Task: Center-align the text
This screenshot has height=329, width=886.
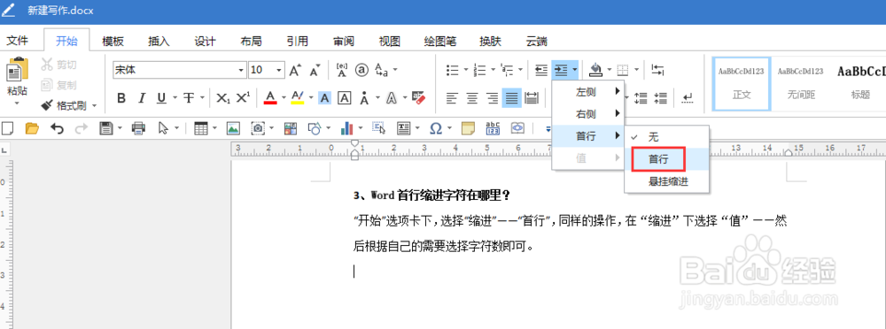Action: pos(472,98)
